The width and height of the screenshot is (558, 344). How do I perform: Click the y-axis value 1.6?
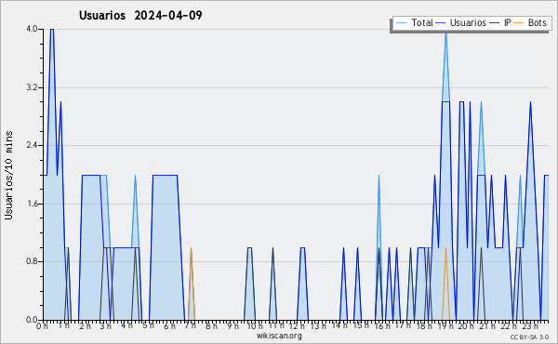click(32, 204)
